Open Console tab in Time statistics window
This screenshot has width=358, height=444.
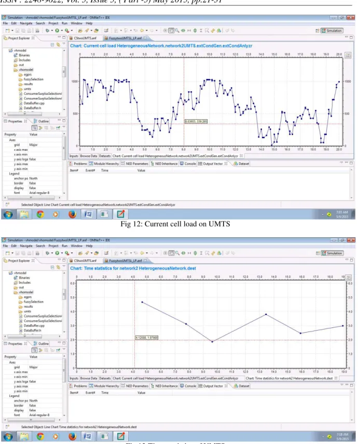point(188,386)
